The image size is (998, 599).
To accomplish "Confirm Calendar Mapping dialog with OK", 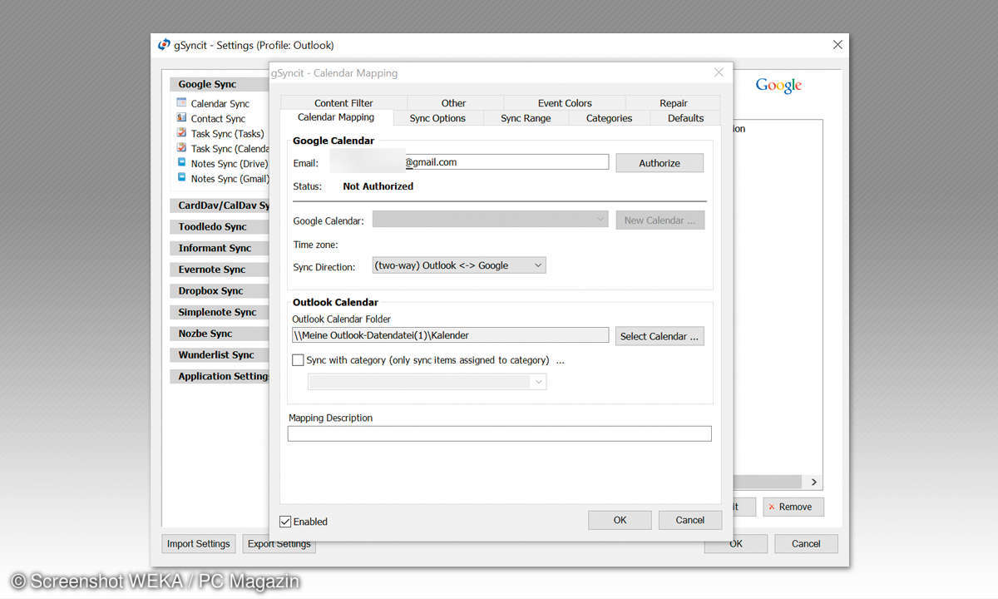I will point(620,520).
